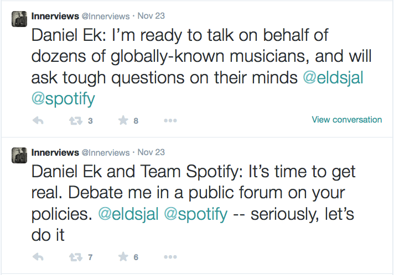Click @Innerviews handle on second tweet

click(x=105, y=152)
